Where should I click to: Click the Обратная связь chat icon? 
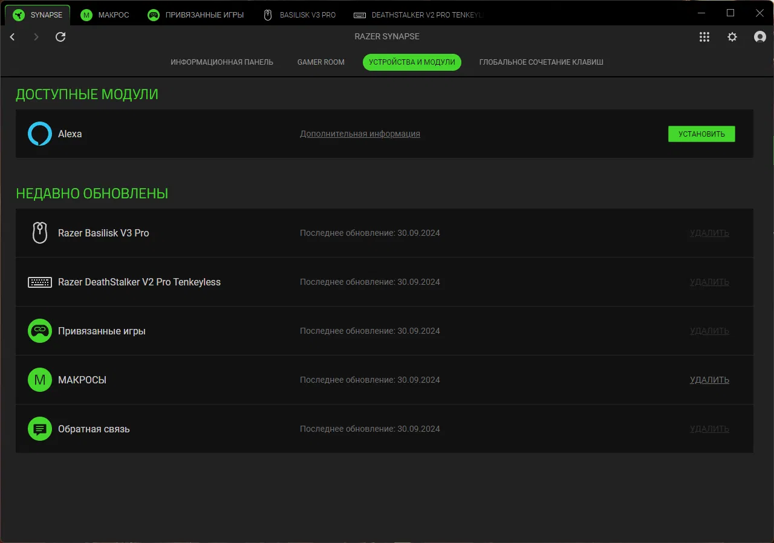coord(40,429)
